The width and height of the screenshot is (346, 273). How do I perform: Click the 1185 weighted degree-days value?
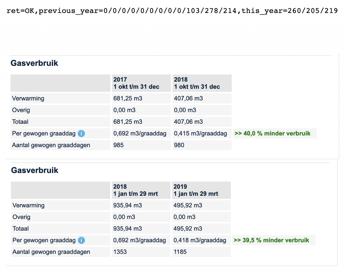(x=180, y=252)
